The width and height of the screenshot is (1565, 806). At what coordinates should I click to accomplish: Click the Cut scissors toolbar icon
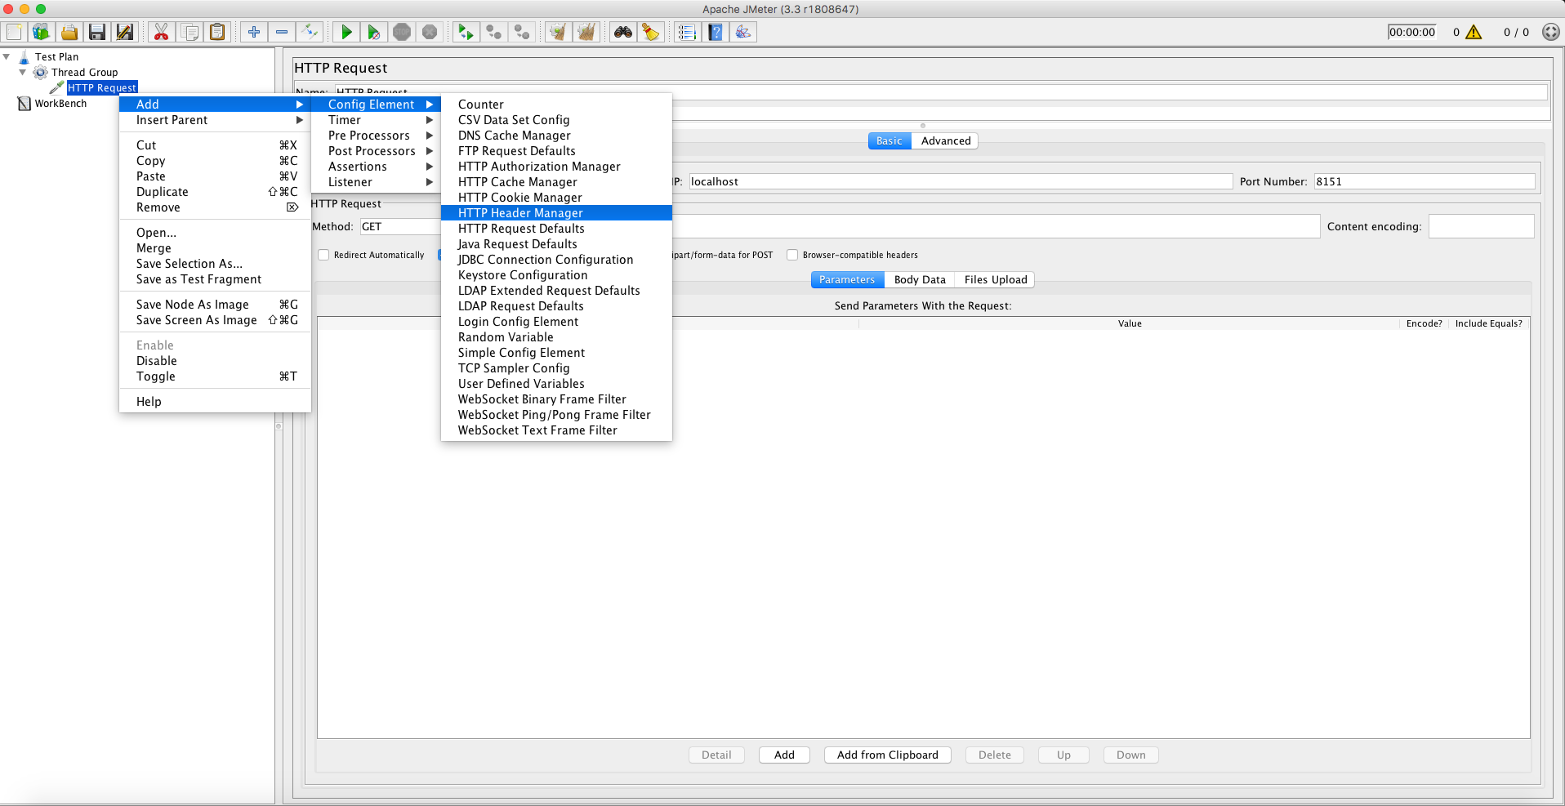pyautogui.click(x=161, y=32)
